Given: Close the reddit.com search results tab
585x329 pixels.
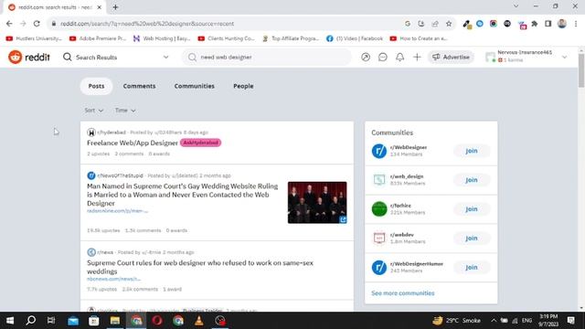Looking at the screenshot, I should [100, 7].
